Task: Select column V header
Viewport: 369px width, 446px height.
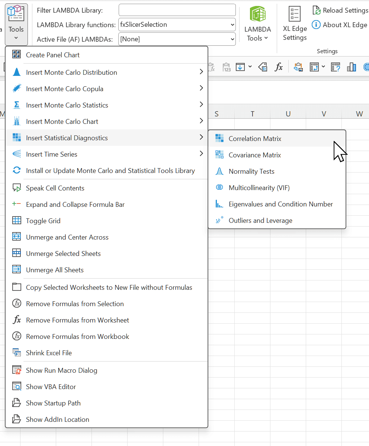Action: (324, 114)
